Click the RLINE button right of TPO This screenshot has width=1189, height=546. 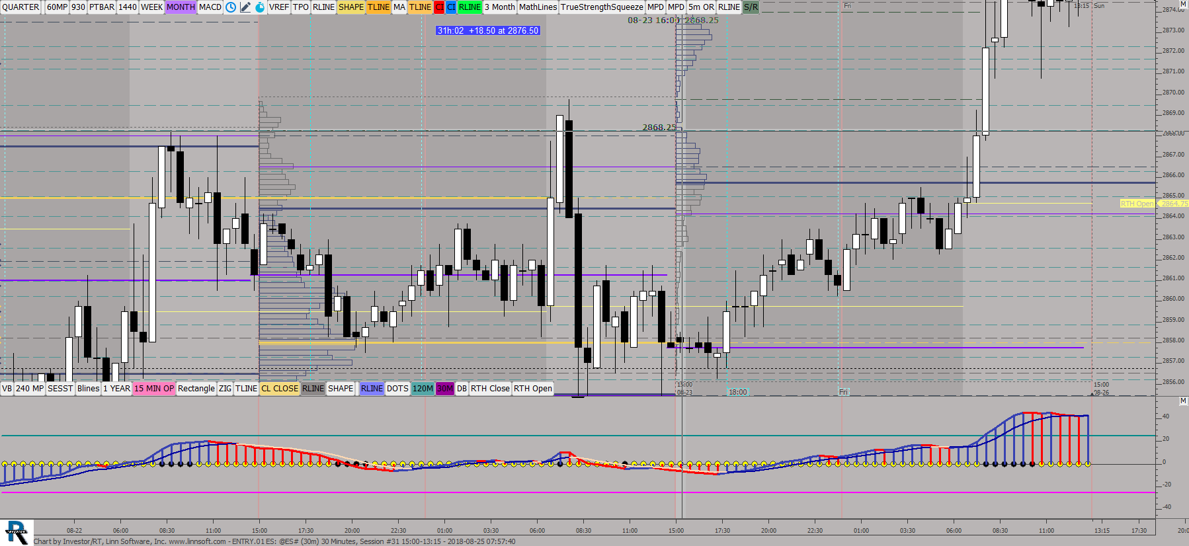323,7
